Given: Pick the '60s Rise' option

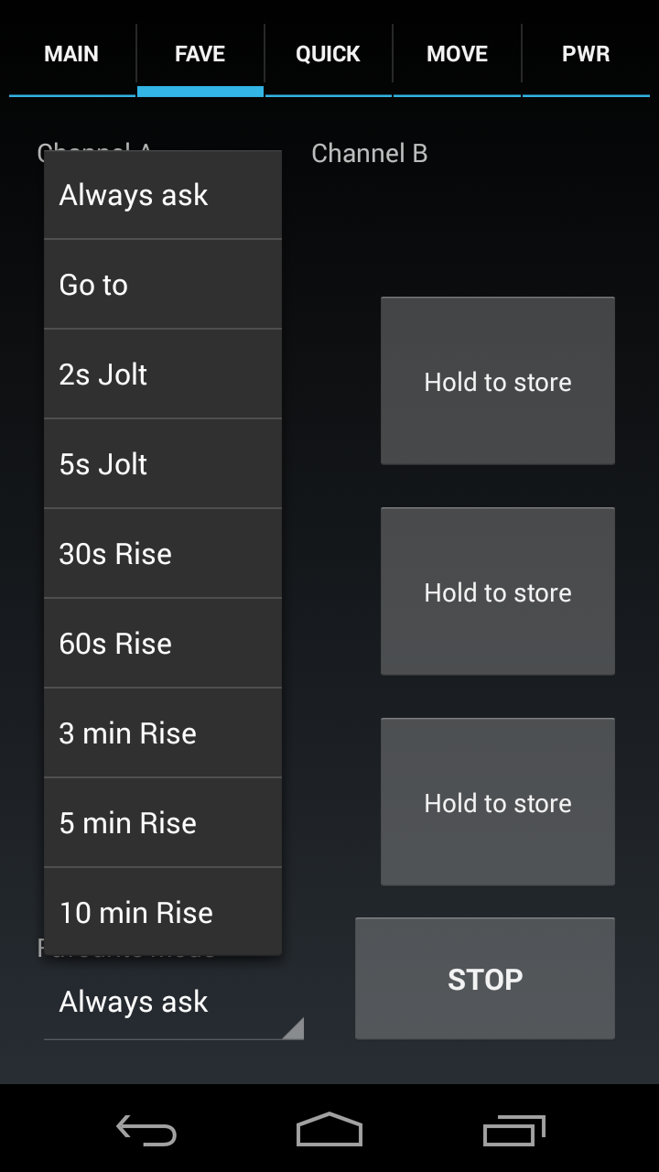Looking at the screenshot, I should [163, 644].
